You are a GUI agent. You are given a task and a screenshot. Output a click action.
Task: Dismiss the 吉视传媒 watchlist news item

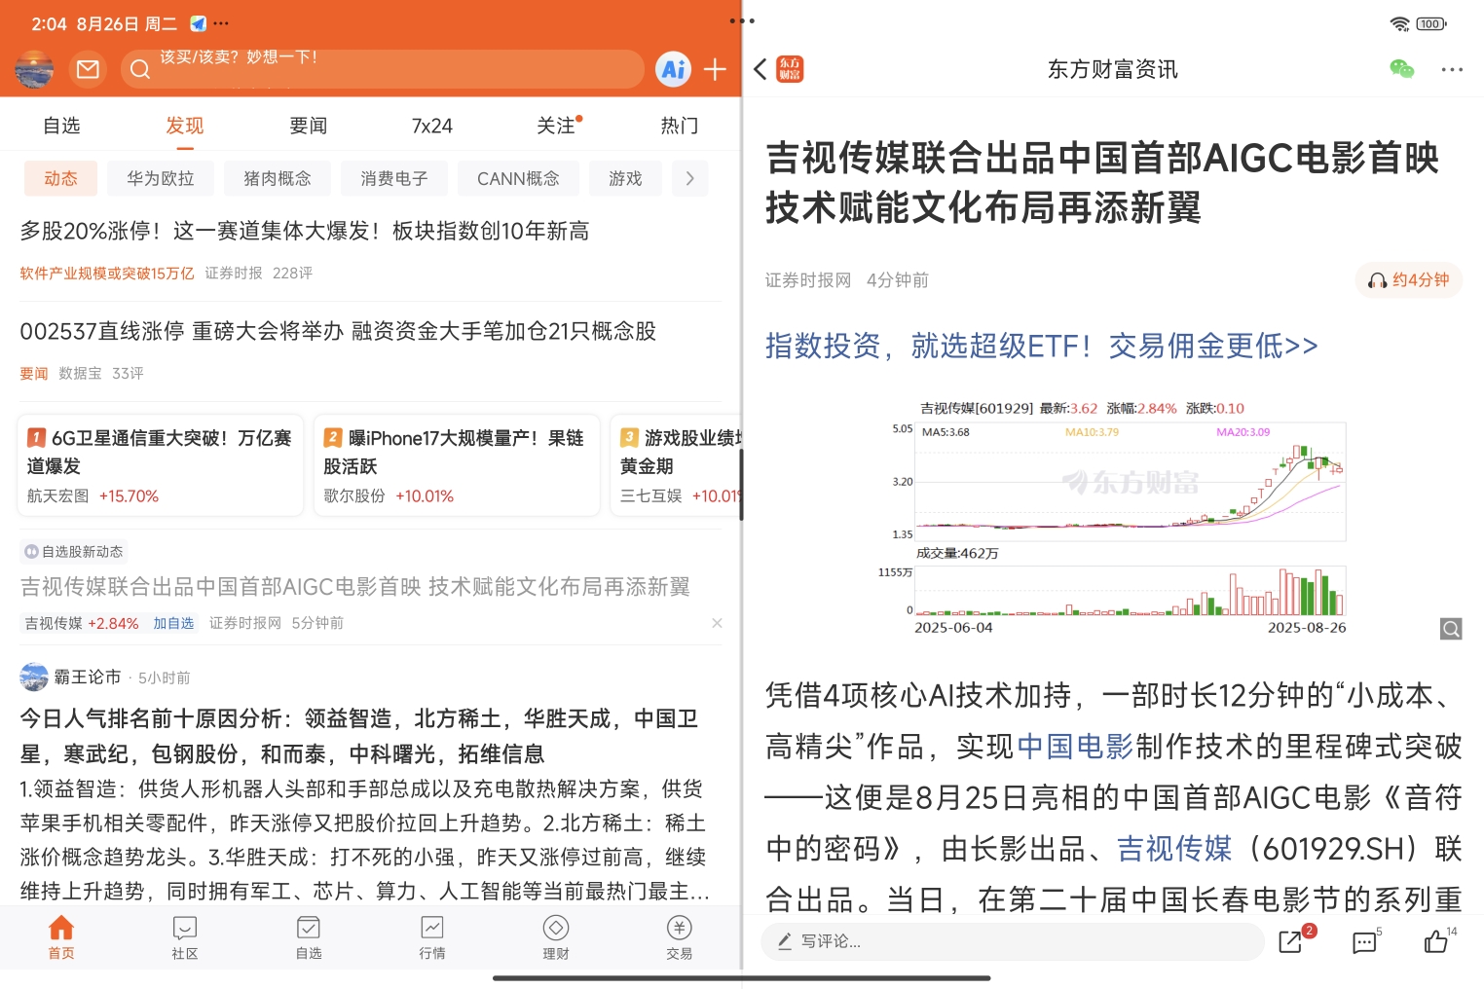[717, 623]
